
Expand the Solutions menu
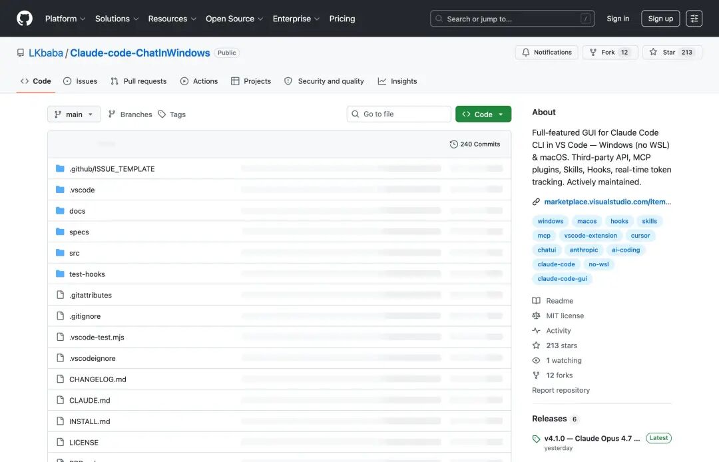(117, 19)
